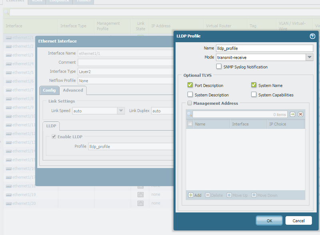Check the System Capabilities option

[x=254, y=95]
